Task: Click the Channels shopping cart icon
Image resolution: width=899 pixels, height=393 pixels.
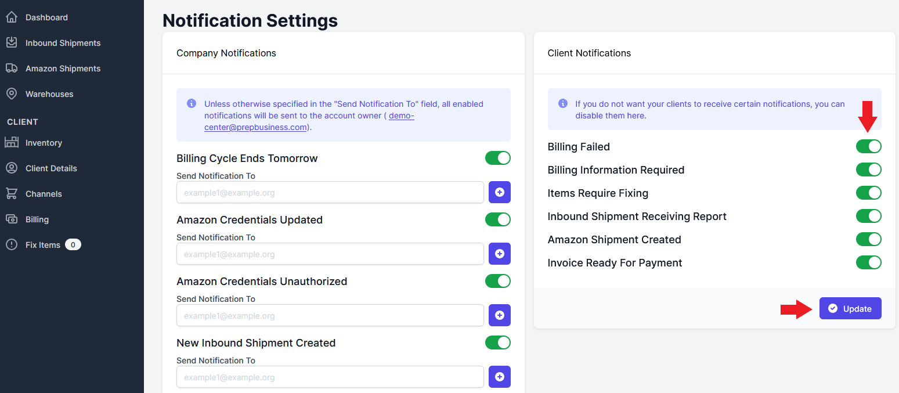Action: coord(12,194)
